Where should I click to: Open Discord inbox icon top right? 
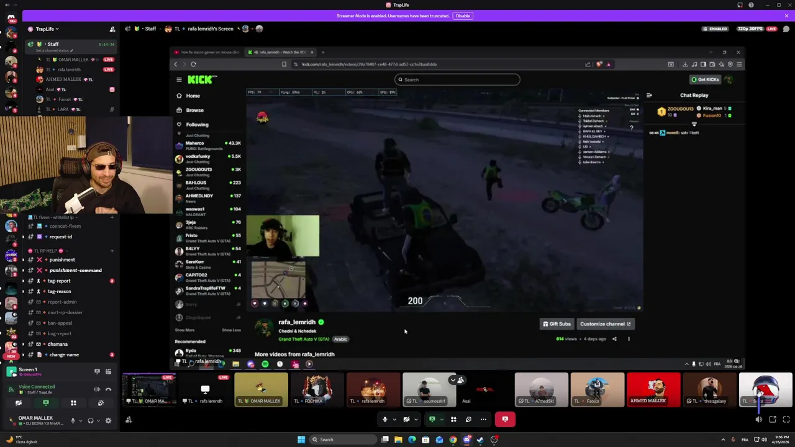[x=740, y=5]
